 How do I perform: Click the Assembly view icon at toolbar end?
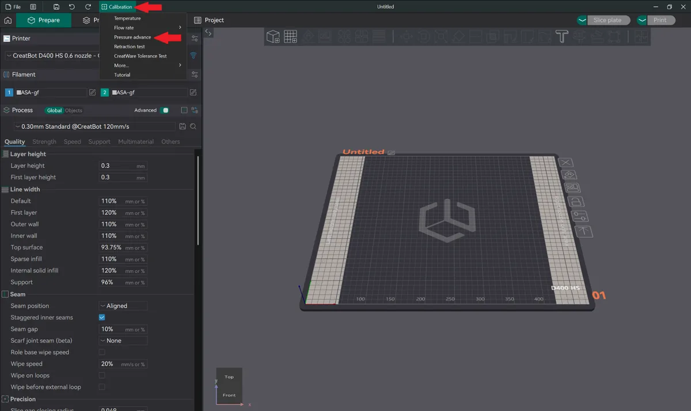tap(641, 37)
